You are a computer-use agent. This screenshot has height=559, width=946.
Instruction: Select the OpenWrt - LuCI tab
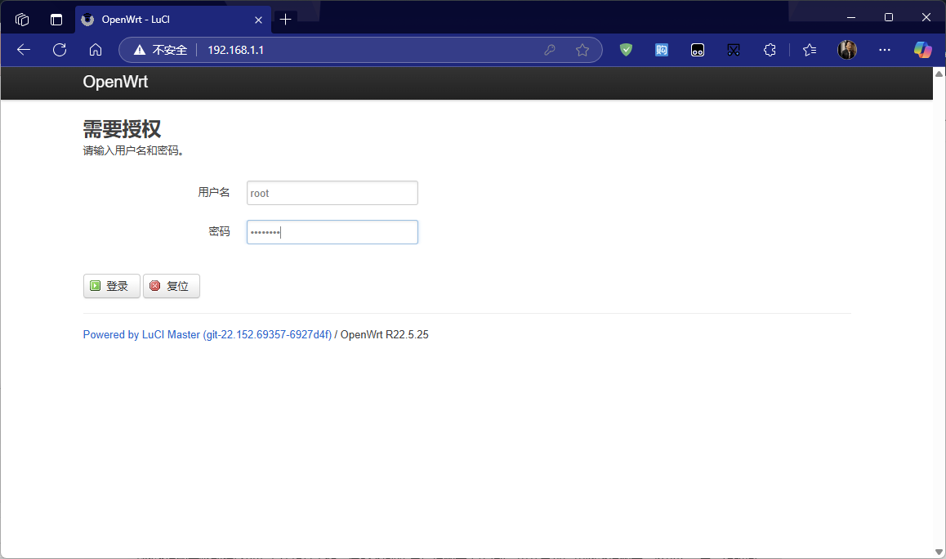coord(163,20)
